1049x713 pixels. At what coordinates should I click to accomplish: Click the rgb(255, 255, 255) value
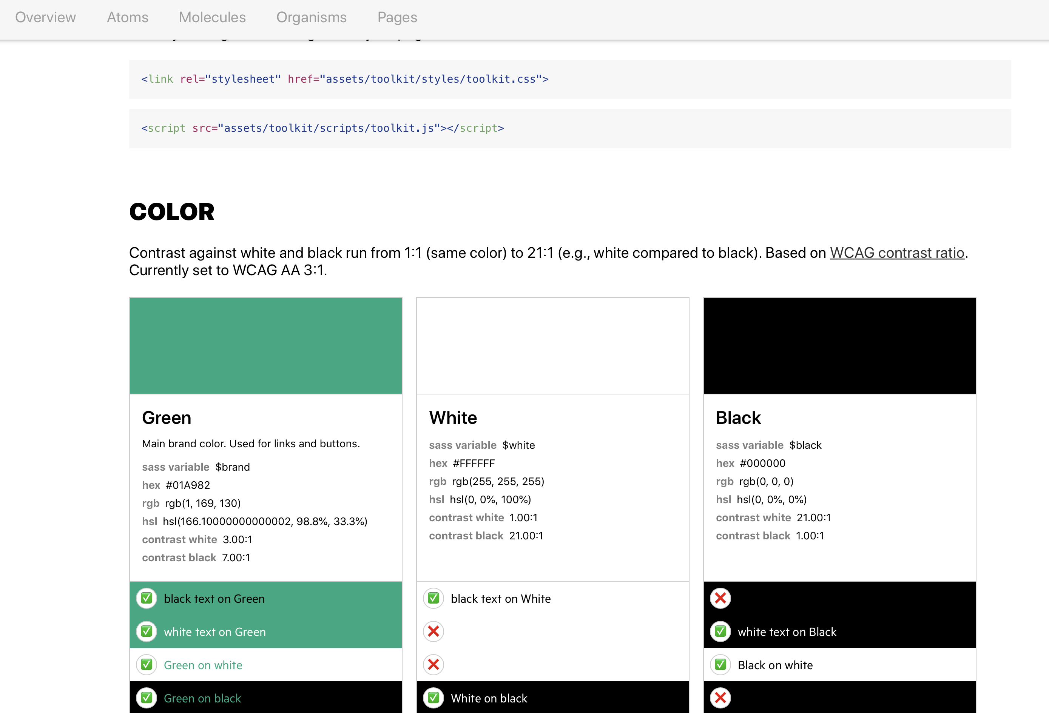click(498, 482)
